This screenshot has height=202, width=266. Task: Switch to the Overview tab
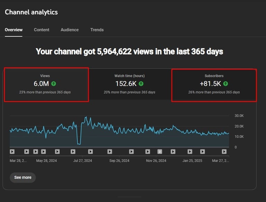(14, 30)
